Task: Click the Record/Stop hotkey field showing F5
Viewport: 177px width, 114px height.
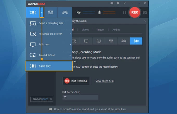Action: 80,97
